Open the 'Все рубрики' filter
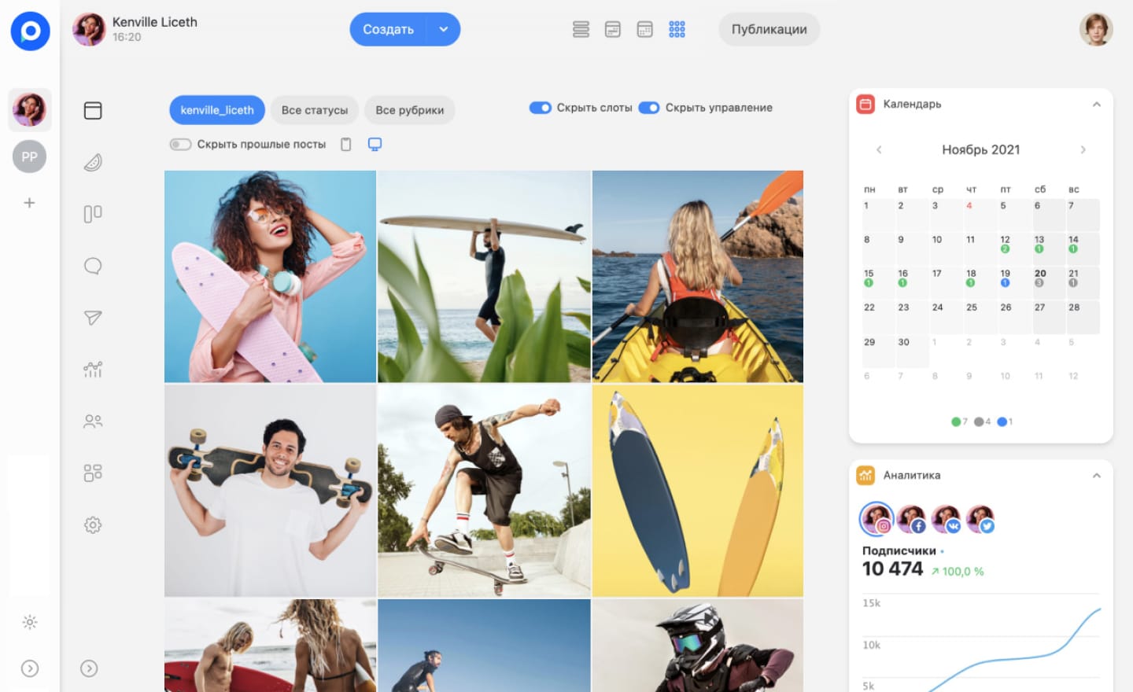Image resolution: width=1133 pixels, height=692 pixels. pyautogui.click(x=409, y=110)
